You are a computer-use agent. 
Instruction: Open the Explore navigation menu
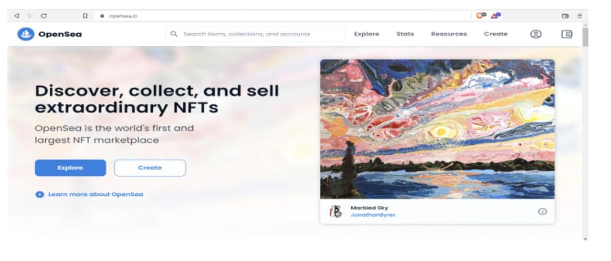pyautogui.click(x=367, y=34)
